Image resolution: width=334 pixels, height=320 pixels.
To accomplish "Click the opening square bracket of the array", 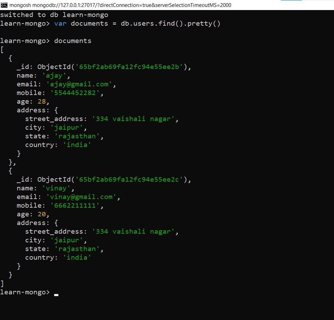I will click(x=2, y=50).
